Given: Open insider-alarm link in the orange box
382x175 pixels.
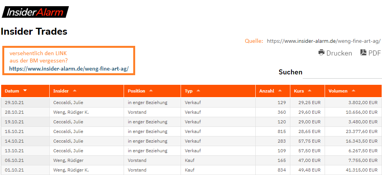Looking at the screenshot, I should [69, 69].
